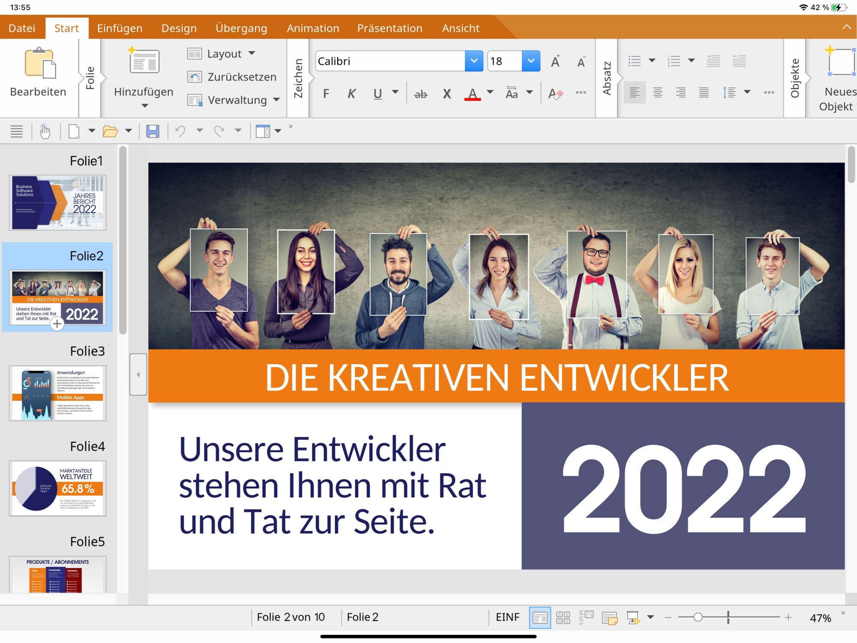Toggle italic formatting K
The image size is (857, 643).
351,94
